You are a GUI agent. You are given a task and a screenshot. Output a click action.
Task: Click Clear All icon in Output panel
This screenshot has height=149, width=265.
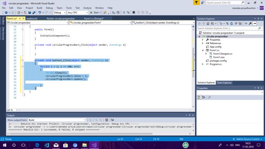(x=106, y=120)
